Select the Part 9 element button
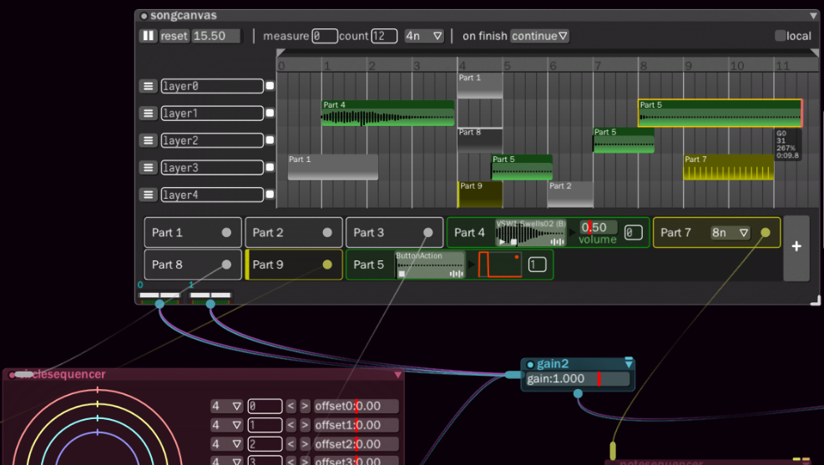This screenshot has height=465, width=824. click(294, 265)
